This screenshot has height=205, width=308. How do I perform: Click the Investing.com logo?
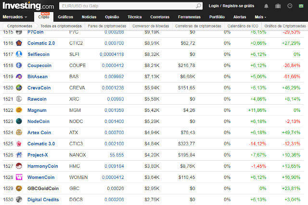(x=28, y=6)
